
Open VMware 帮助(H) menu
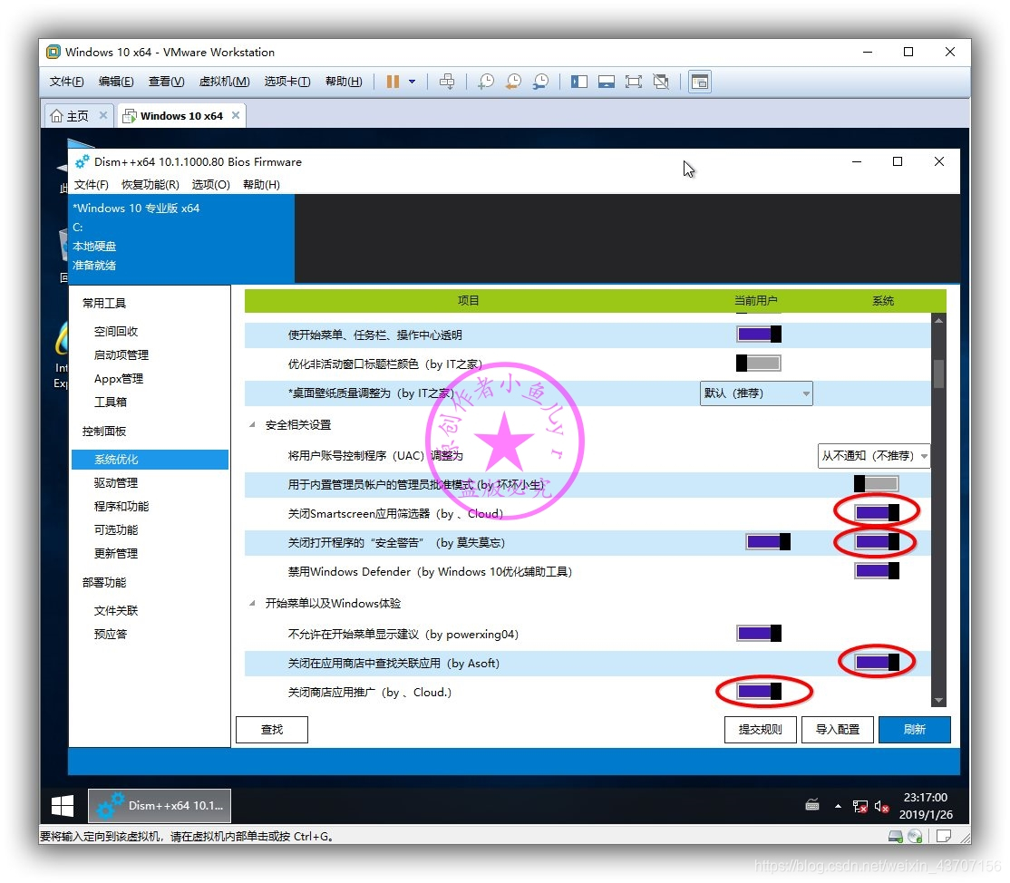click(344, 82)
